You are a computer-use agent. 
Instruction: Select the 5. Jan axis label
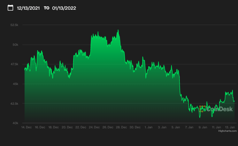click(x=176, y=127)
